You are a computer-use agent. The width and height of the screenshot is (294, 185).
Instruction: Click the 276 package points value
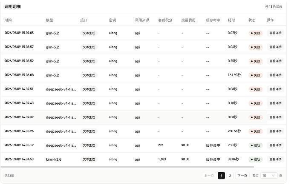[161, 145]
